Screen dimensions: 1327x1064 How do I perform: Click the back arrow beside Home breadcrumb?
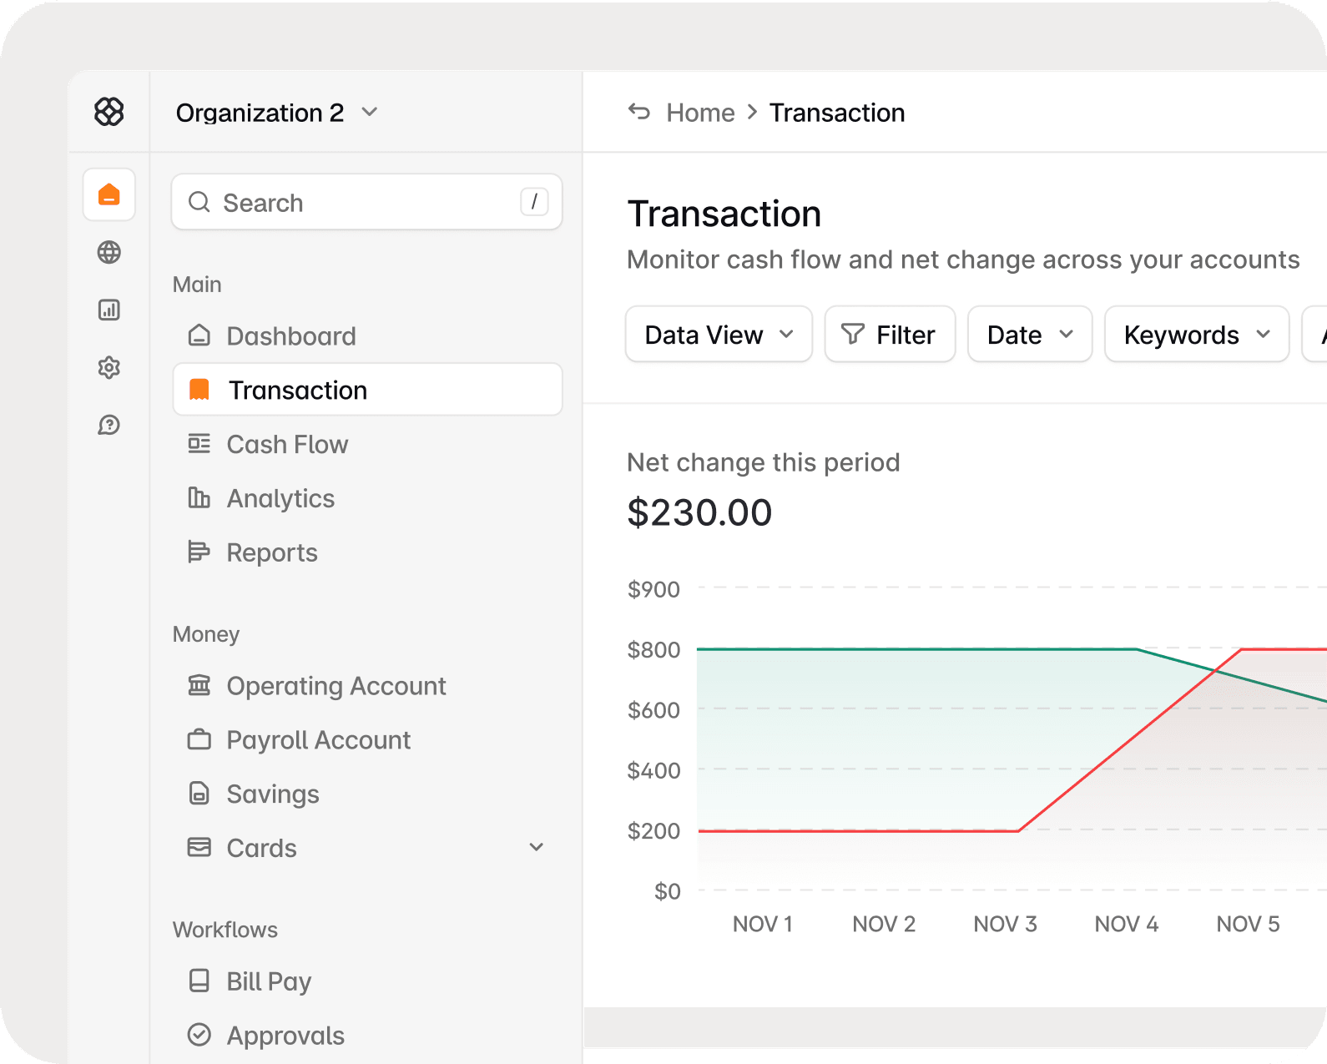639,112
